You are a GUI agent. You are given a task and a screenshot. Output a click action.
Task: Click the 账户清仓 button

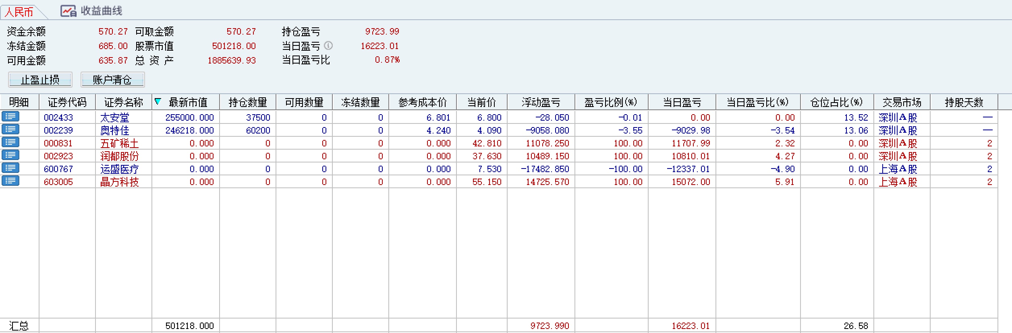tap(113, 80)
